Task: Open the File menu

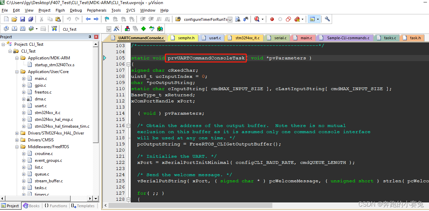Action: (x=5, y=10)
